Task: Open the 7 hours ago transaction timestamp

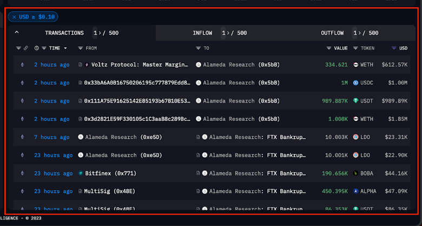Action: pyautogui.click(x=51, y=137)
